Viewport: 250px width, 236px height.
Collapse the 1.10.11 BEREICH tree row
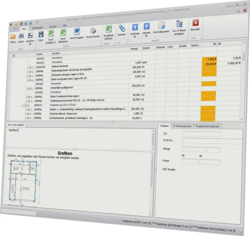20,105
